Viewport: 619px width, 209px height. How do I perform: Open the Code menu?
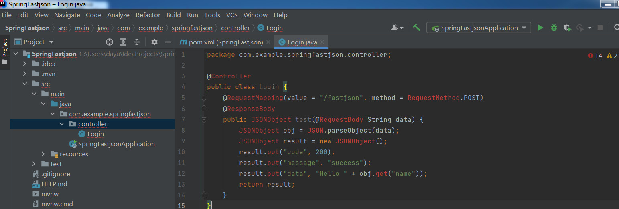click(93, 15)
